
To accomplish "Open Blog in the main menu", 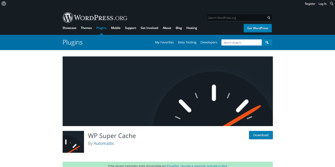I will [x=179, y=28].
